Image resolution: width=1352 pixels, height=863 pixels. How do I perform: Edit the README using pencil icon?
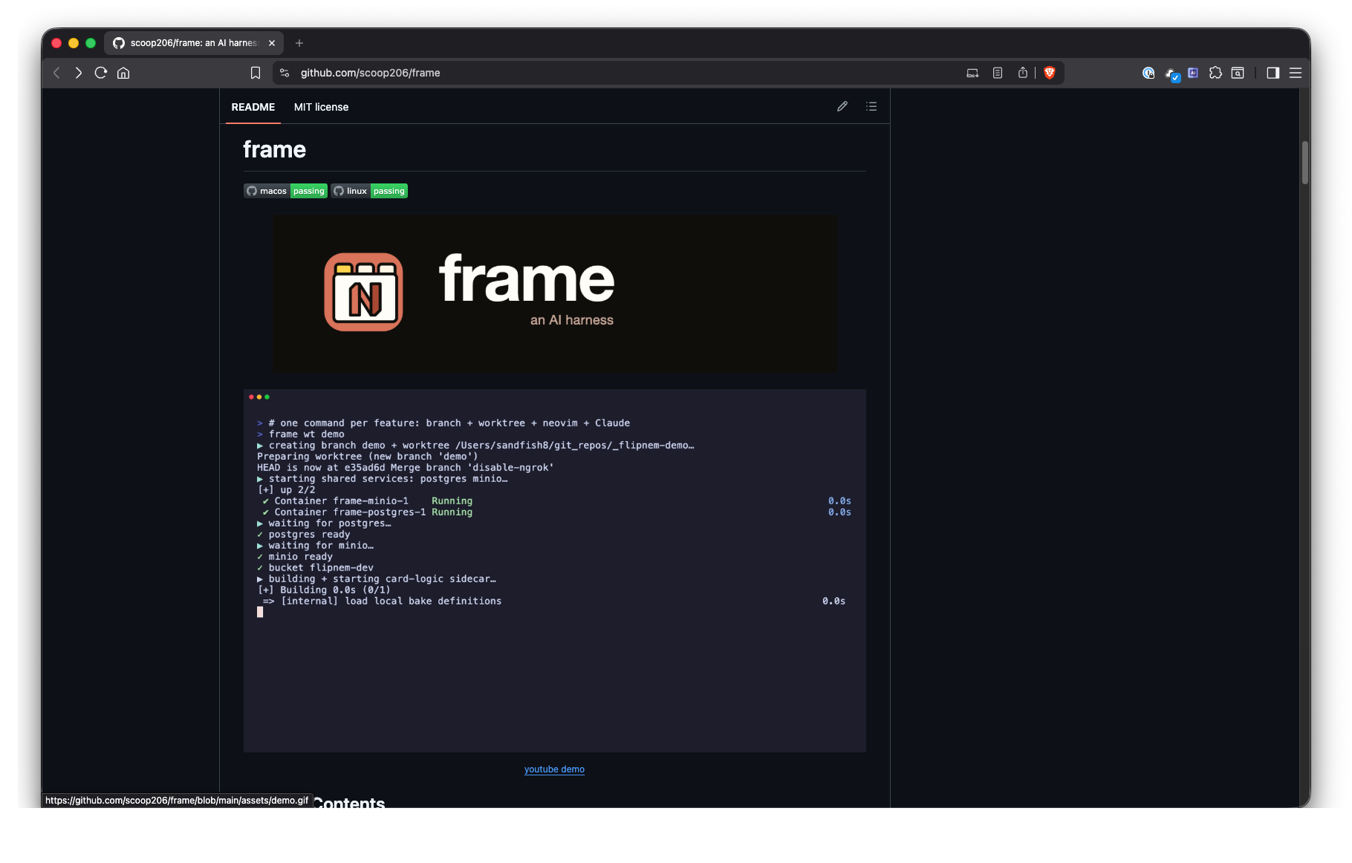point(842,106)
